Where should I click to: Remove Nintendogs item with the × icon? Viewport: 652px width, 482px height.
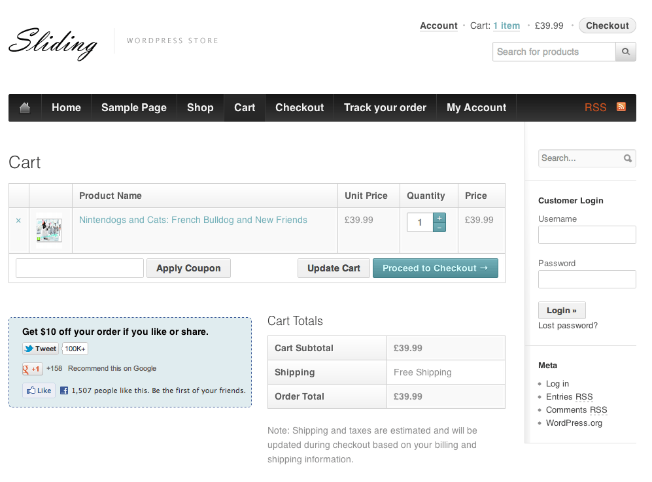(18, 220)
